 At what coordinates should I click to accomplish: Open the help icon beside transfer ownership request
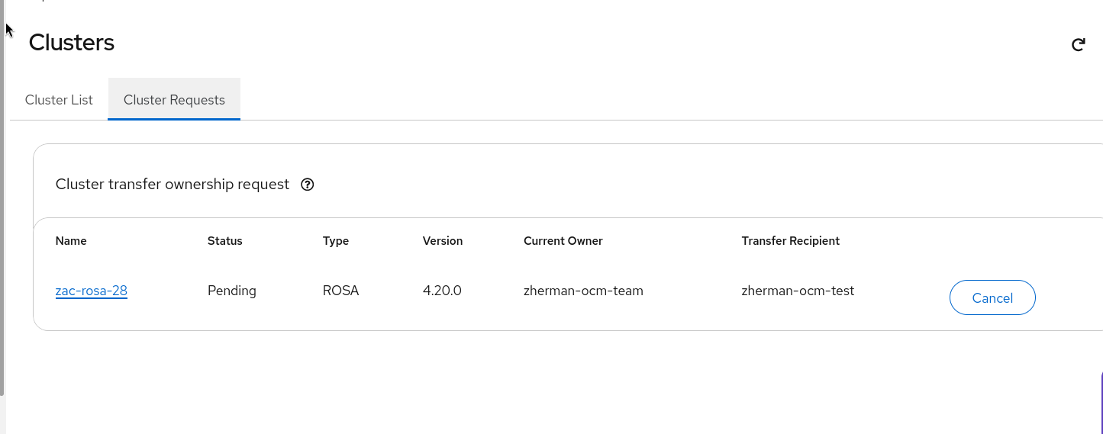pyautogui.click(x=308, y=185)
